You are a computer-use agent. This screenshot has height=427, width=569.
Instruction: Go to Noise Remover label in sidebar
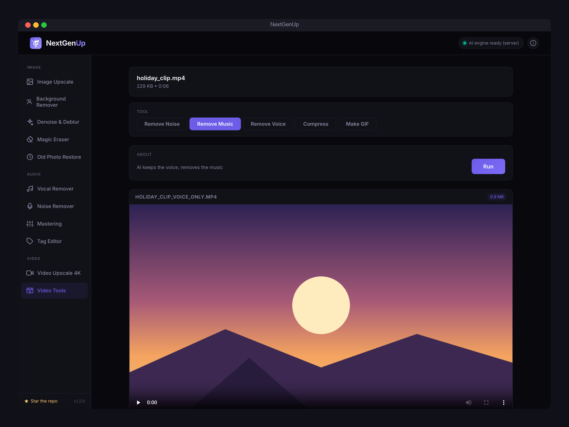point(55,206)
